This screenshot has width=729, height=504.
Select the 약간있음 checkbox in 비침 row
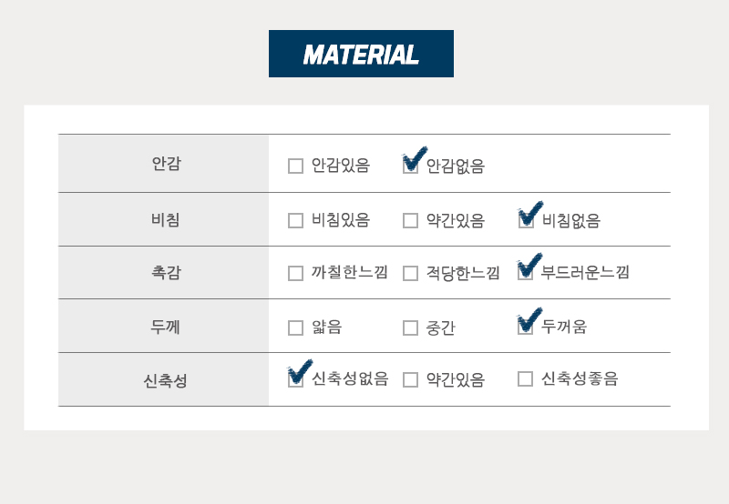[x=411, y=220]
